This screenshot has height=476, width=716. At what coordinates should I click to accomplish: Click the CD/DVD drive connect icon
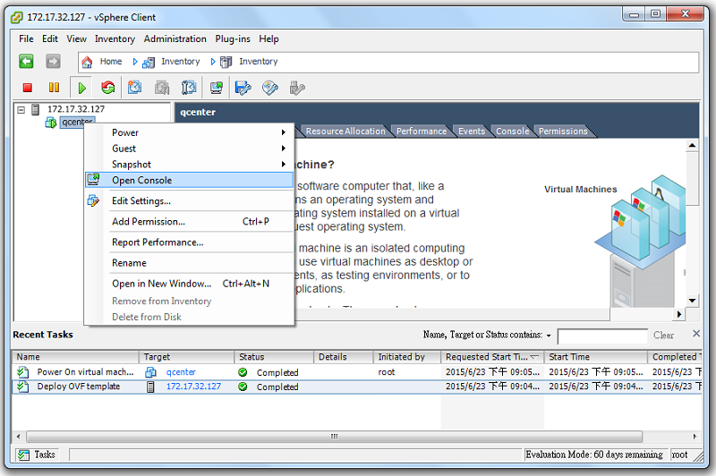(x=270, y=88)
